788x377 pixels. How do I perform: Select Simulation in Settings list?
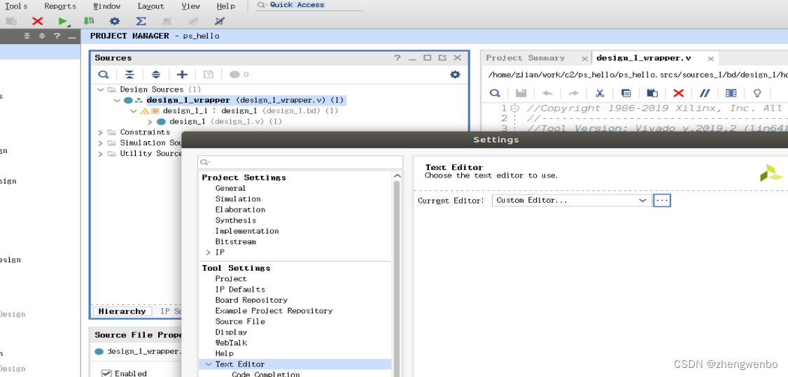click(x=238, y=199)
